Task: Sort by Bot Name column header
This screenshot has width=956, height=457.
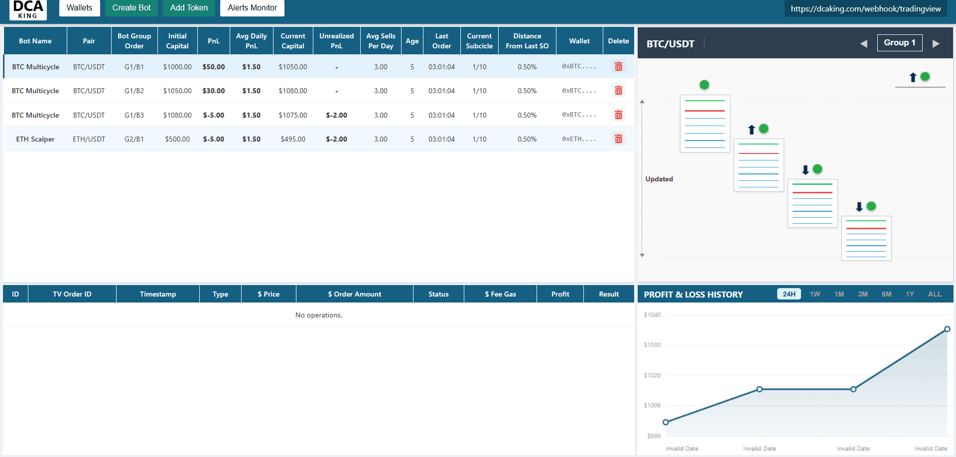Action: (35, 41)
